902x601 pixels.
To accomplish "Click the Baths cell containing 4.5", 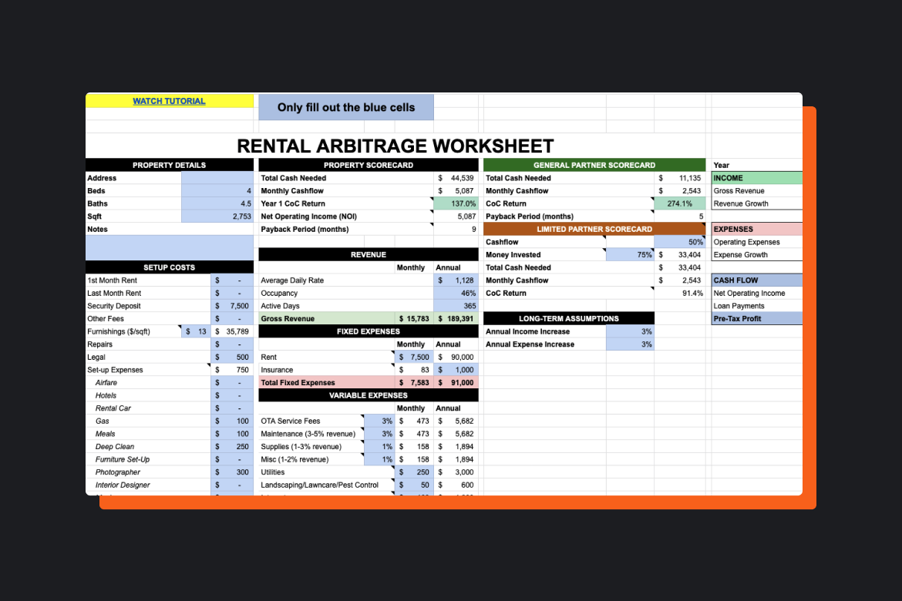I will (218, 203).
